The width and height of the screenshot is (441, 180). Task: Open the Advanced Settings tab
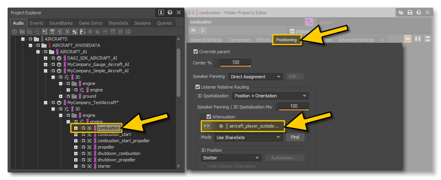[356, 40]
